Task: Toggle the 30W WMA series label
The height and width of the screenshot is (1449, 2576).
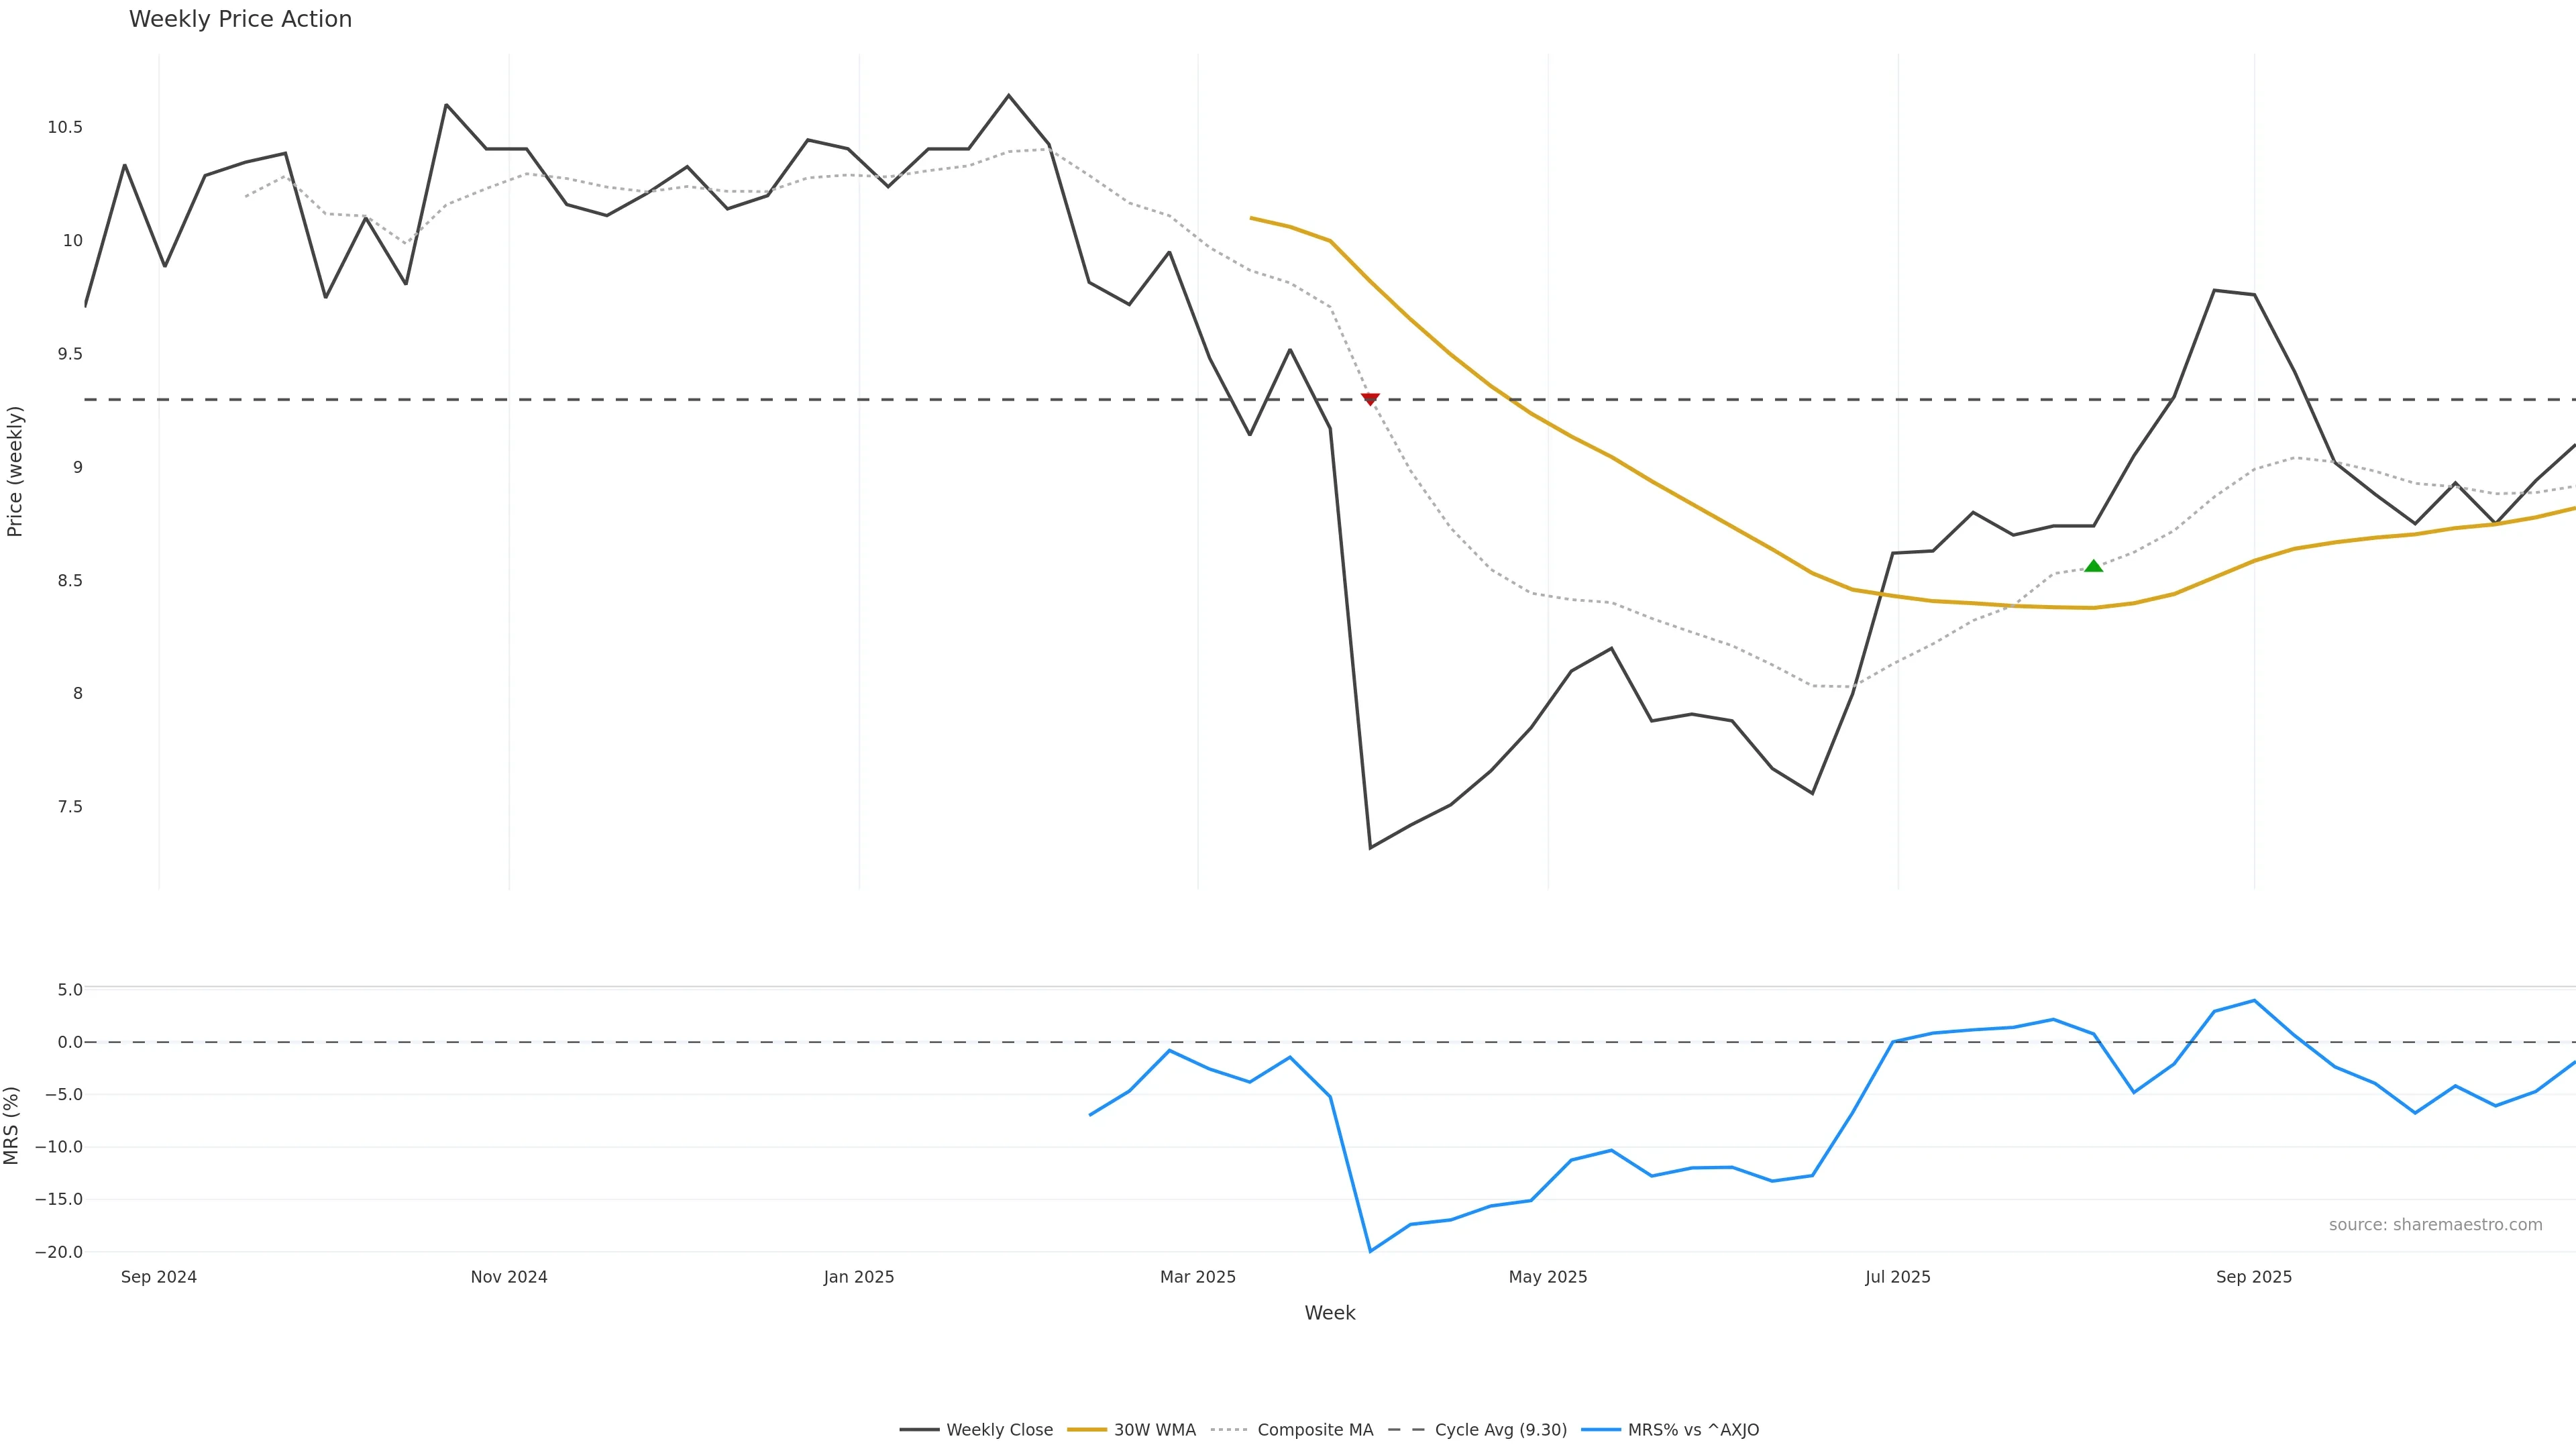Action: click(x=1154, y=1430)
